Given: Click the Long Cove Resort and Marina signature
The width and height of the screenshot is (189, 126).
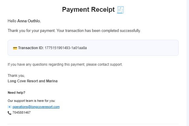Looking at the screenshot, I should 33,81.
